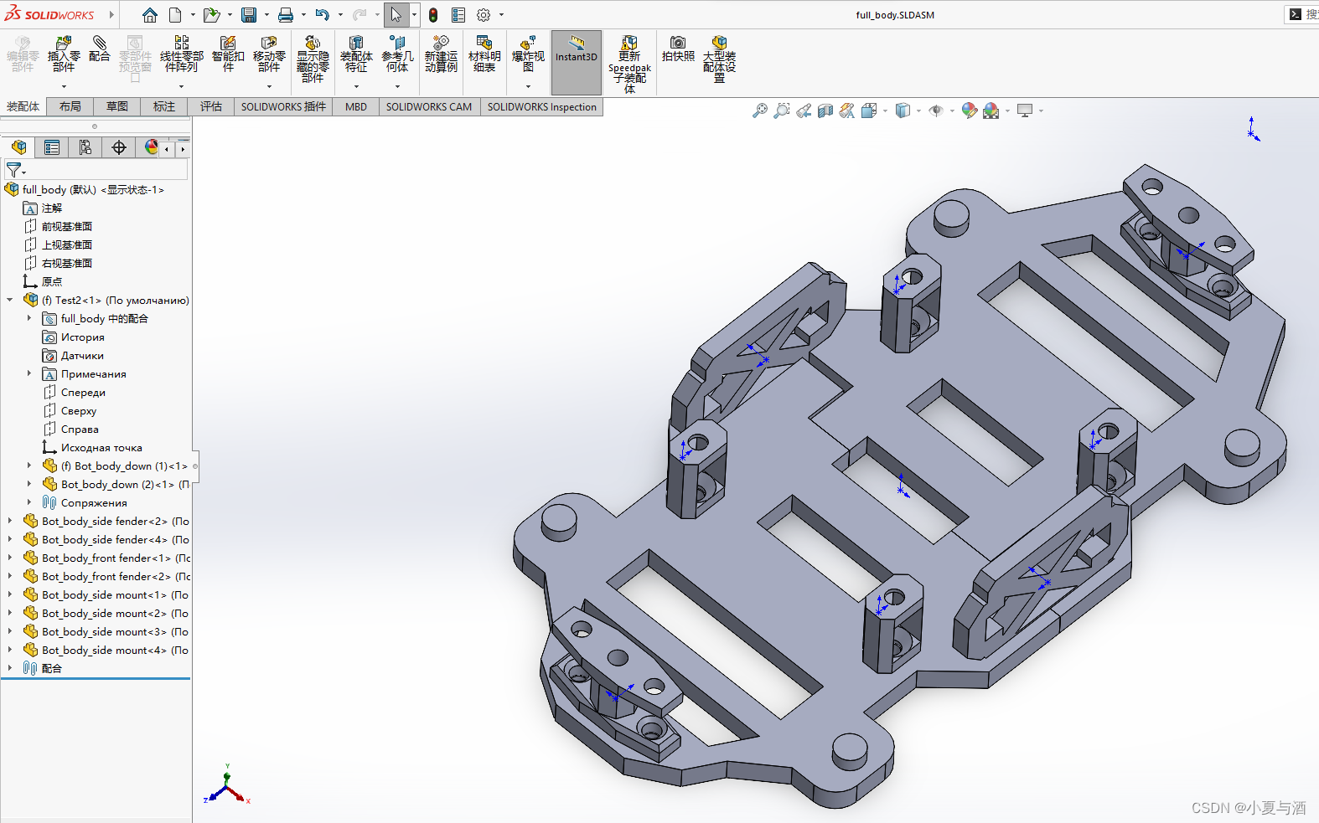The height and width of the screenshot is (823, 1319).
Task: Open the SOLIDWORKS CAM tab
Action: point(429,106)
